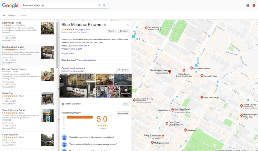Click 3 Av subway station icon
Screen dimensions: 258x151
[x=134, y=37]
